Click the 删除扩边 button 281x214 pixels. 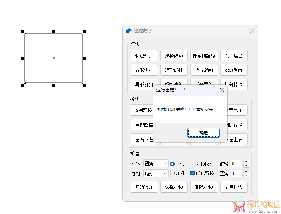[x=204, y=187]
